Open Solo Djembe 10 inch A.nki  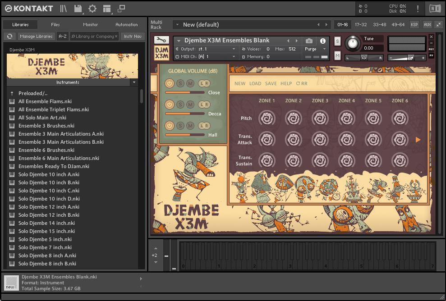pos(49,174)
